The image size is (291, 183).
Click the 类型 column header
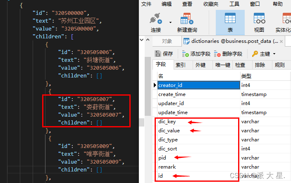(265, 76)
